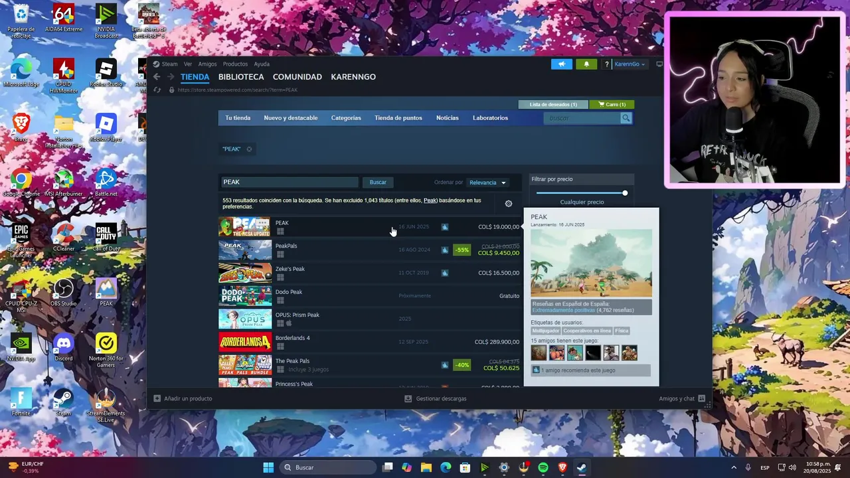This screenshot has width=850, height=478.
Task: Open the Epic Games Launcher desktop shortcut
Action: (x=21, y=240)
